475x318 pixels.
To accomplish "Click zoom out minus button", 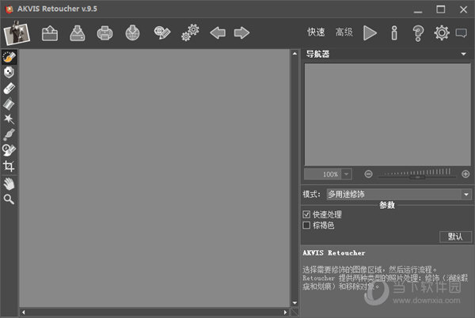I will tap(368, 174).
